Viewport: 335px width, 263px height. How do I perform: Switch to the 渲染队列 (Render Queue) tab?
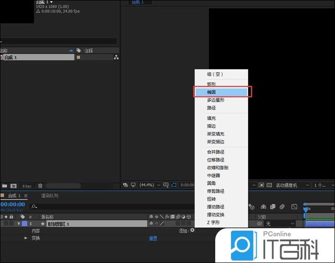(50, 195)
